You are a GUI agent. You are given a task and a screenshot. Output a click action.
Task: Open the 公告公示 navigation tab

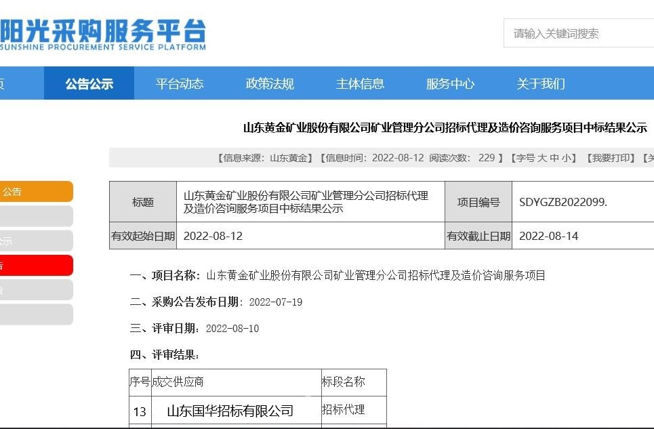(89, 83)
